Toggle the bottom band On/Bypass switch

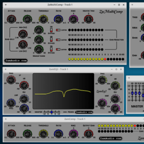click(x=51, y=49)
